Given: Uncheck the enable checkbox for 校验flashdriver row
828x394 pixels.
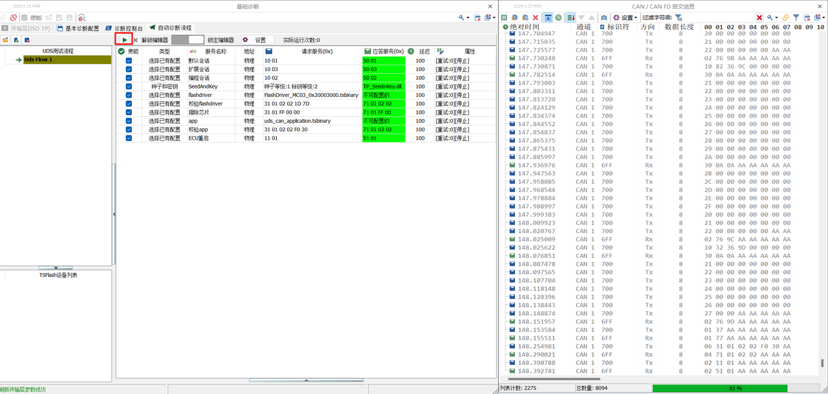Looking at the screenshot, I should [x=129, y=104].
